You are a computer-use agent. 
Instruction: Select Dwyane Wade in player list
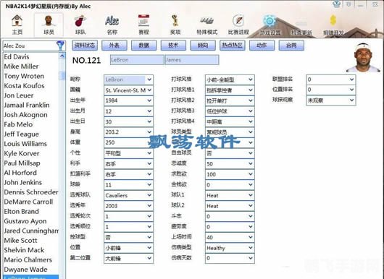click(x=25, y=269)
